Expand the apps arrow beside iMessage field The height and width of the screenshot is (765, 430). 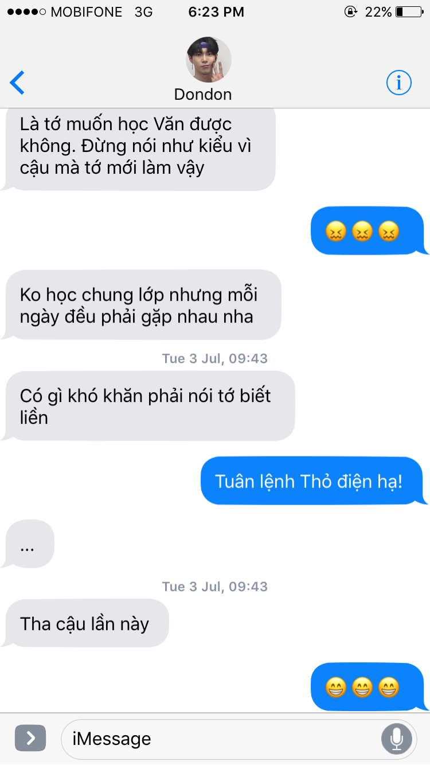(x=30, y=739)
